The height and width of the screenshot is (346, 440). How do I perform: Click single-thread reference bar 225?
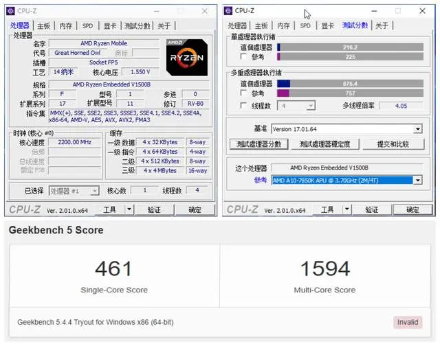click(350, 57)
